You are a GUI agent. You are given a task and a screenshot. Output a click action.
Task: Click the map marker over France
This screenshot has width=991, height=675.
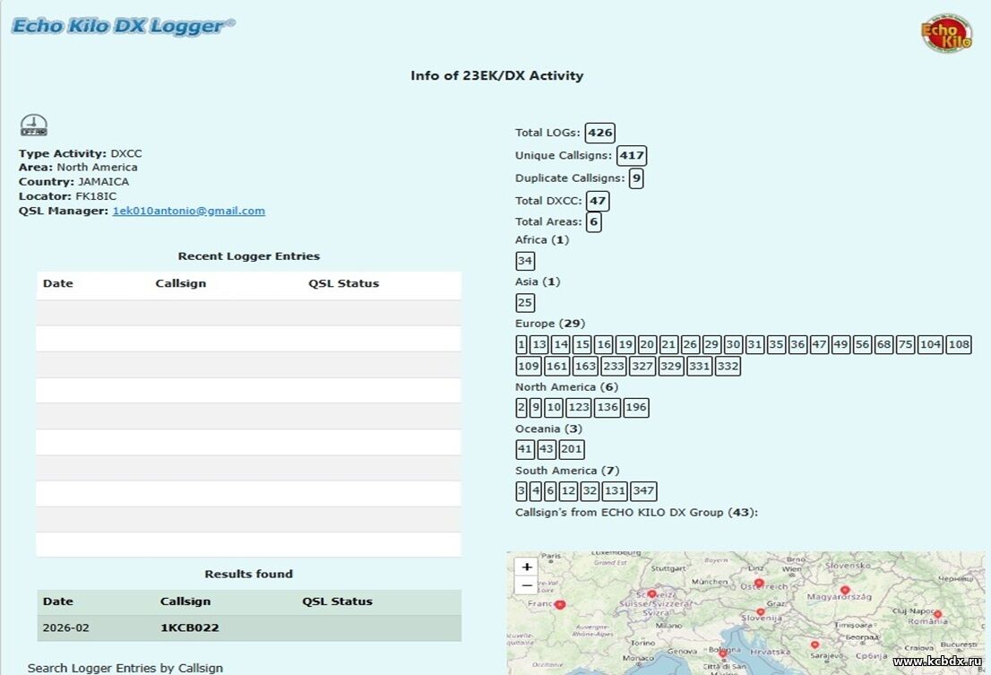[x=560, y=604]
